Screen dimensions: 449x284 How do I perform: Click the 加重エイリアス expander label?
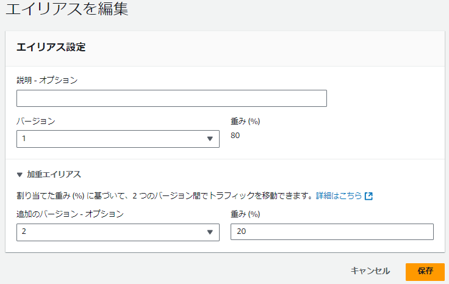[54, 175]
